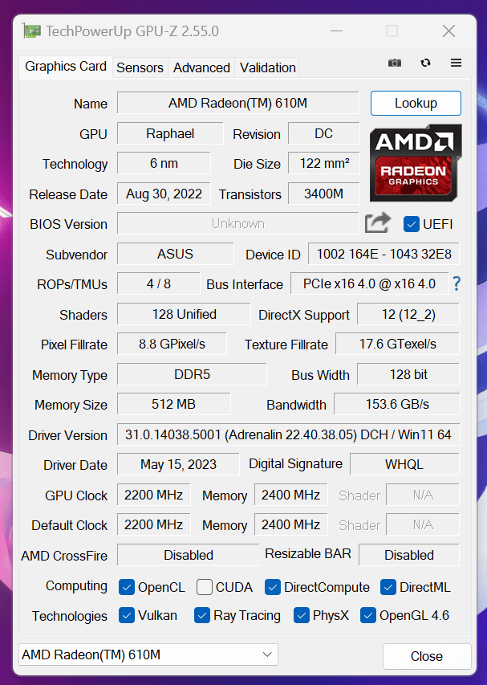Toggle the Vulkan checkbox off

tap(126, 615)
